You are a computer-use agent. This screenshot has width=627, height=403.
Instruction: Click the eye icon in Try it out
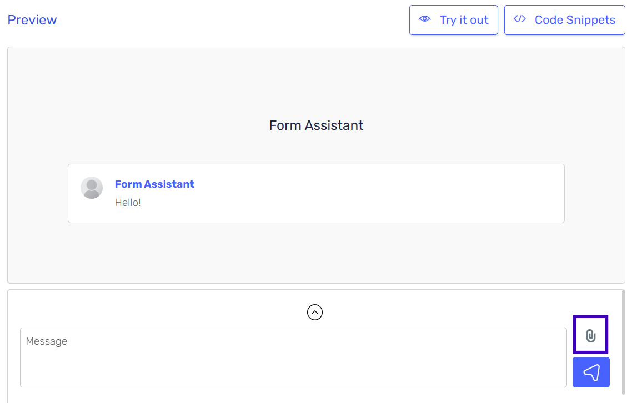tap(424, 19)
